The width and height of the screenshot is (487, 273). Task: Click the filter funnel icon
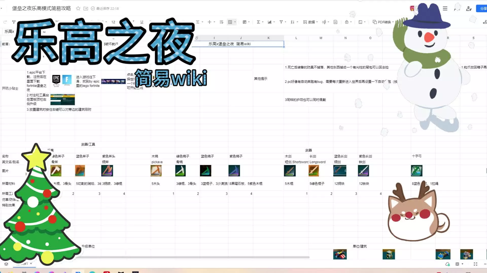(x=281, y=22)
